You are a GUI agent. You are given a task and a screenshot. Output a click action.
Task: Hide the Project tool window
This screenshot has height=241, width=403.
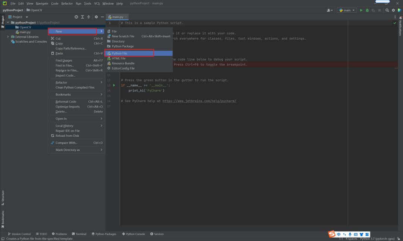click(102, 17)
